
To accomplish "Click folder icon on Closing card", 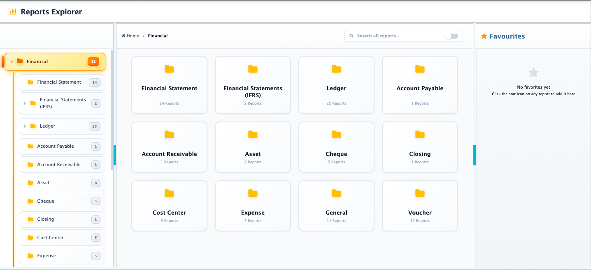I will pos(420,135).
